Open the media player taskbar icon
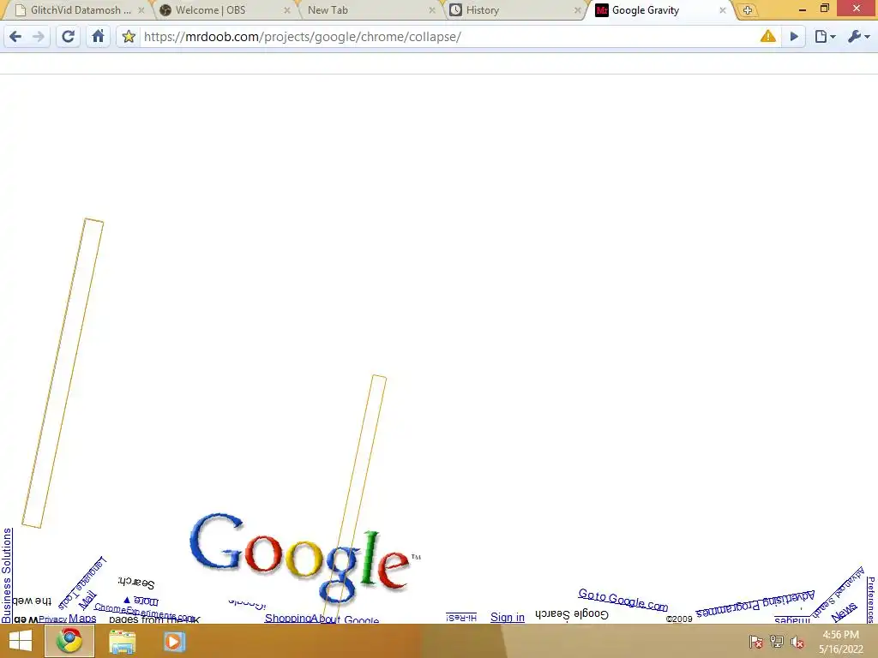The width and height of the screenshot is (878, 658). coord(174,641)
